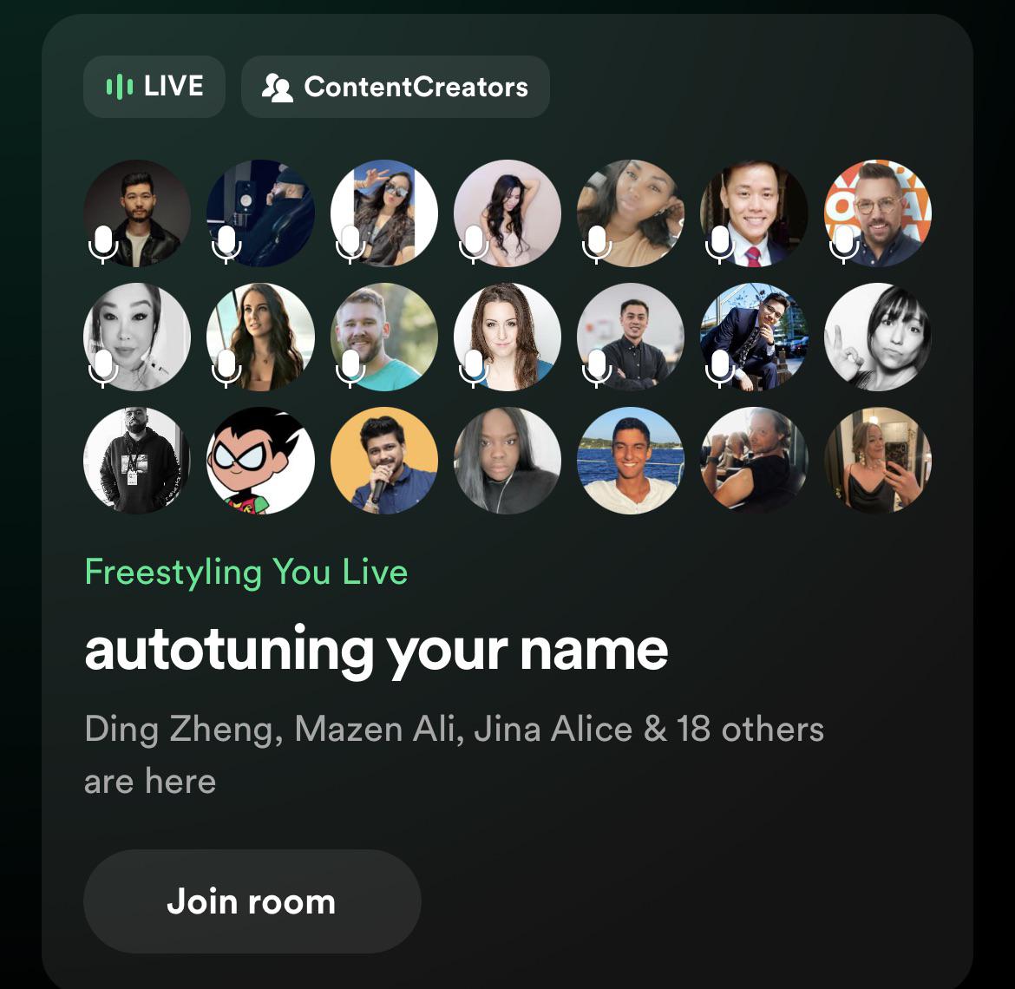Click microphone icon on man in red tie avatar

tap(720, 244)
